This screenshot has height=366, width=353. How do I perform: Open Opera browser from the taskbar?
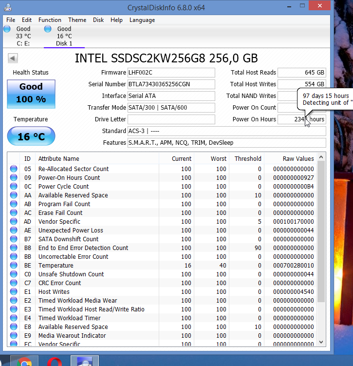pyautogui.click(x=54, y=362)
